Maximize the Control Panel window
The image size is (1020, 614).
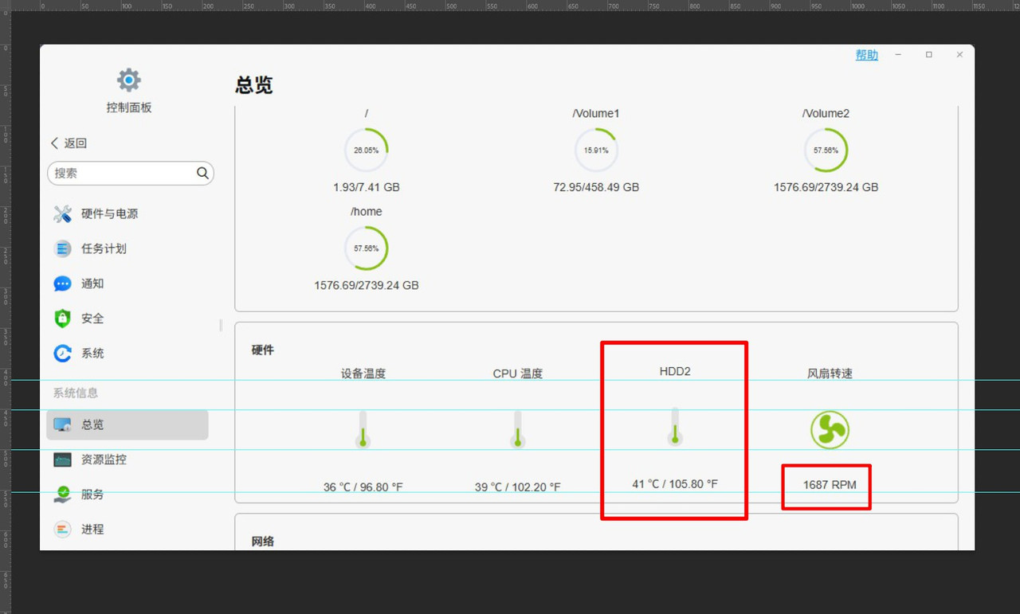pyautogui.click(x=929, y=55)
